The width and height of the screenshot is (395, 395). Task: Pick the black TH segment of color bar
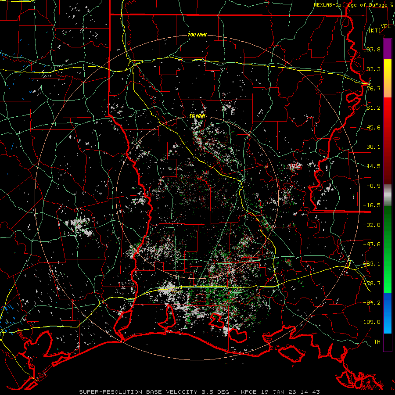pos(388,342)
